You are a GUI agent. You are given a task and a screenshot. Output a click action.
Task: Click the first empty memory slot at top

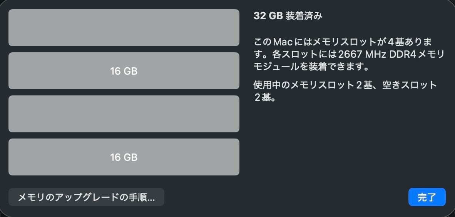pos(124,28)
